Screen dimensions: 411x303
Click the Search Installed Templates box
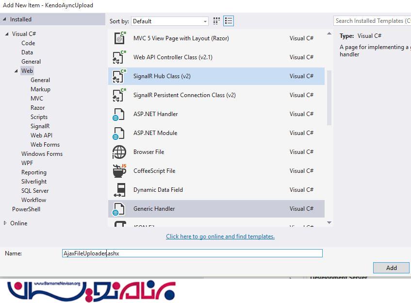(x=372, y=21)
